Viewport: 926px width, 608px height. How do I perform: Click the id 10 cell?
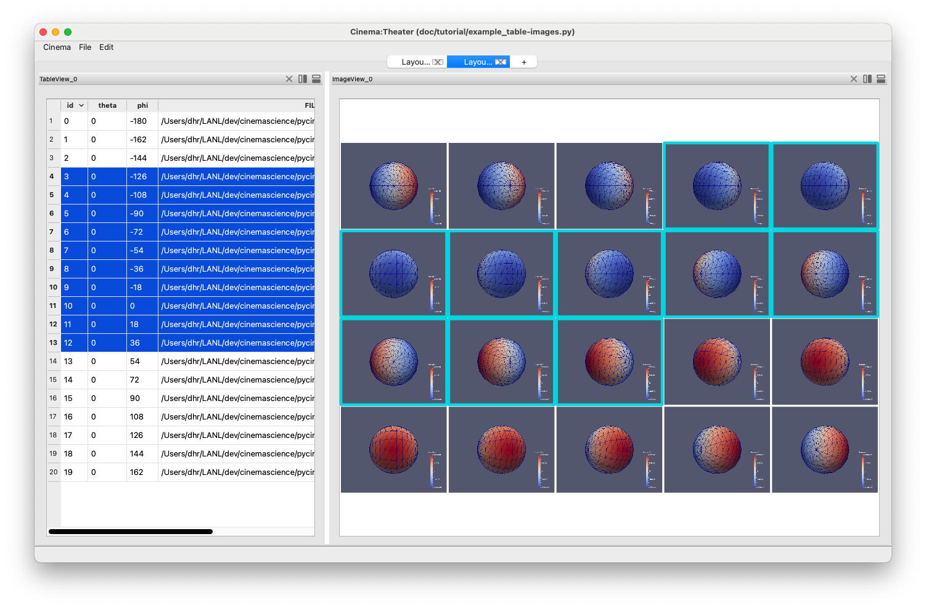point(74,306)
